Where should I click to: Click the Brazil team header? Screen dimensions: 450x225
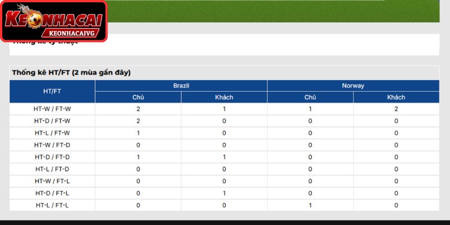click(x=181, y=85)
